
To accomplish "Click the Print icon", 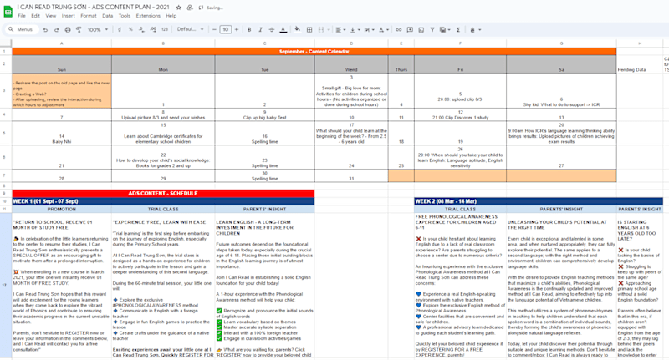I will (68, 30).
